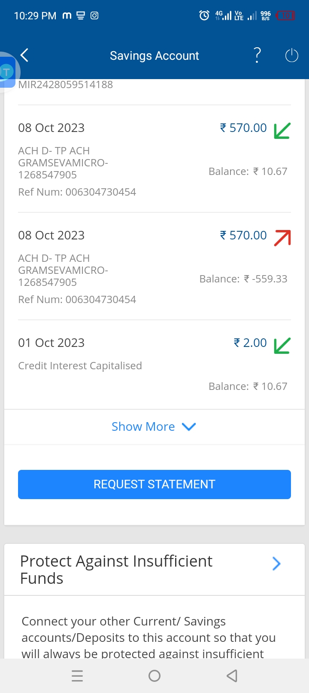This screenshot has width=309, height=693.
Task: Tap Ref Num 006304730454 of credit entry
Action: pyautogui.click(x=77, y=192)
